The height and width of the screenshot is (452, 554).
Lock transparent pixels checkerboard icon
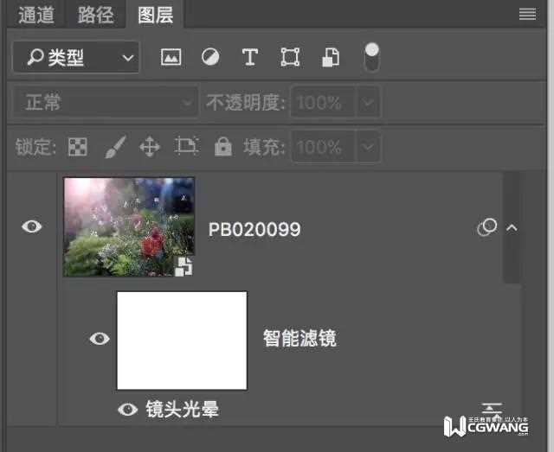pos(78,147)
